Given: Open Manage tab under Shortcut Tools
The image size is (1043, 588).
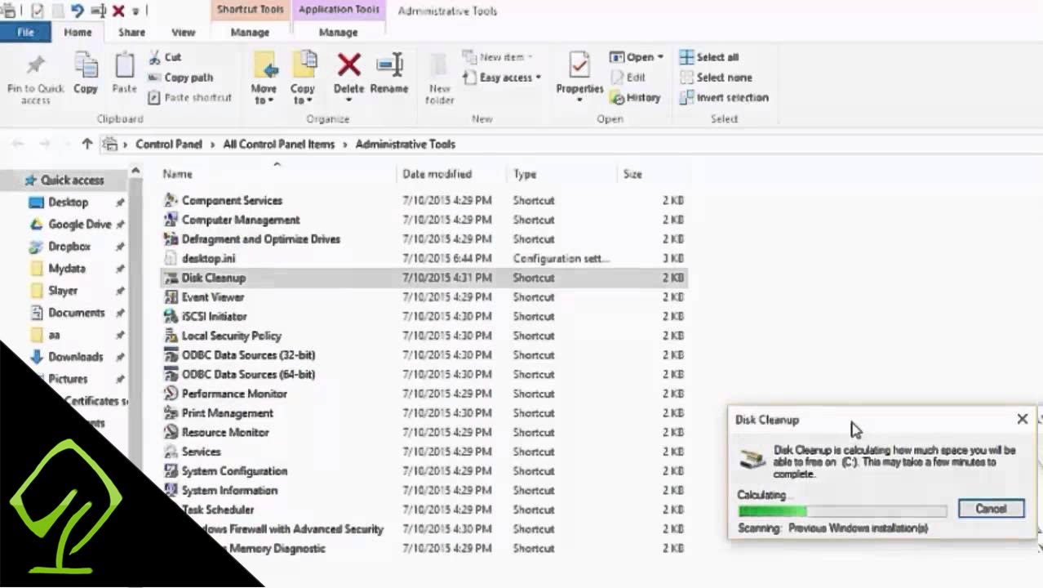Looking at the screenshot, I should pyautogui.click(x=250, y=33).
